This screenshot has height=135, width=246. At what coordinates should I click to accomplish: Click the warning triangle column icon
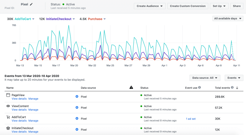click(131, 88)
